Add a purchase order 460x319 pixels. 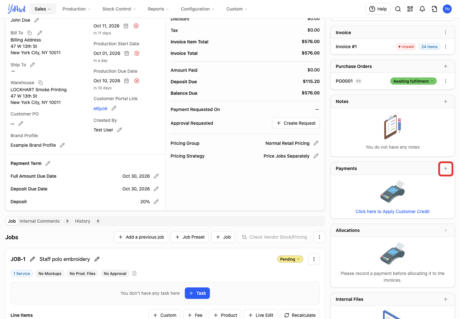446,66
